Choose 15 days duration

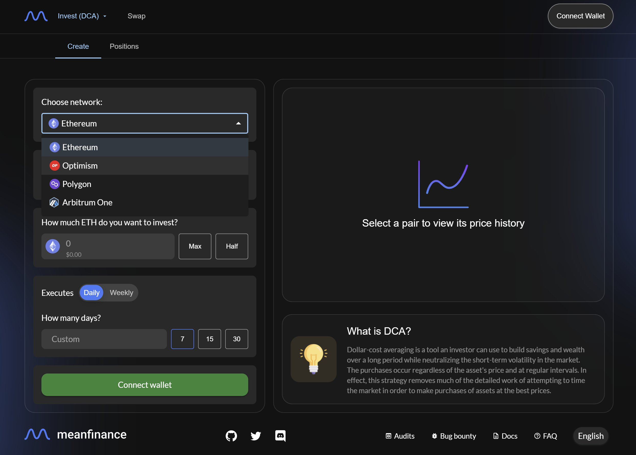pyautogui.click(x=209, y=339)
